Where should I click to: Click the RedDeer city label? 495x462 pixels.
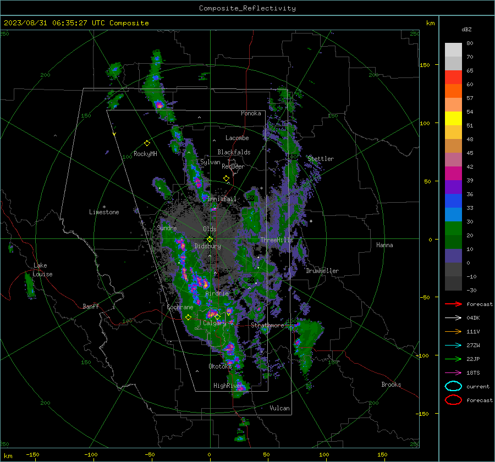click(233, 166)
